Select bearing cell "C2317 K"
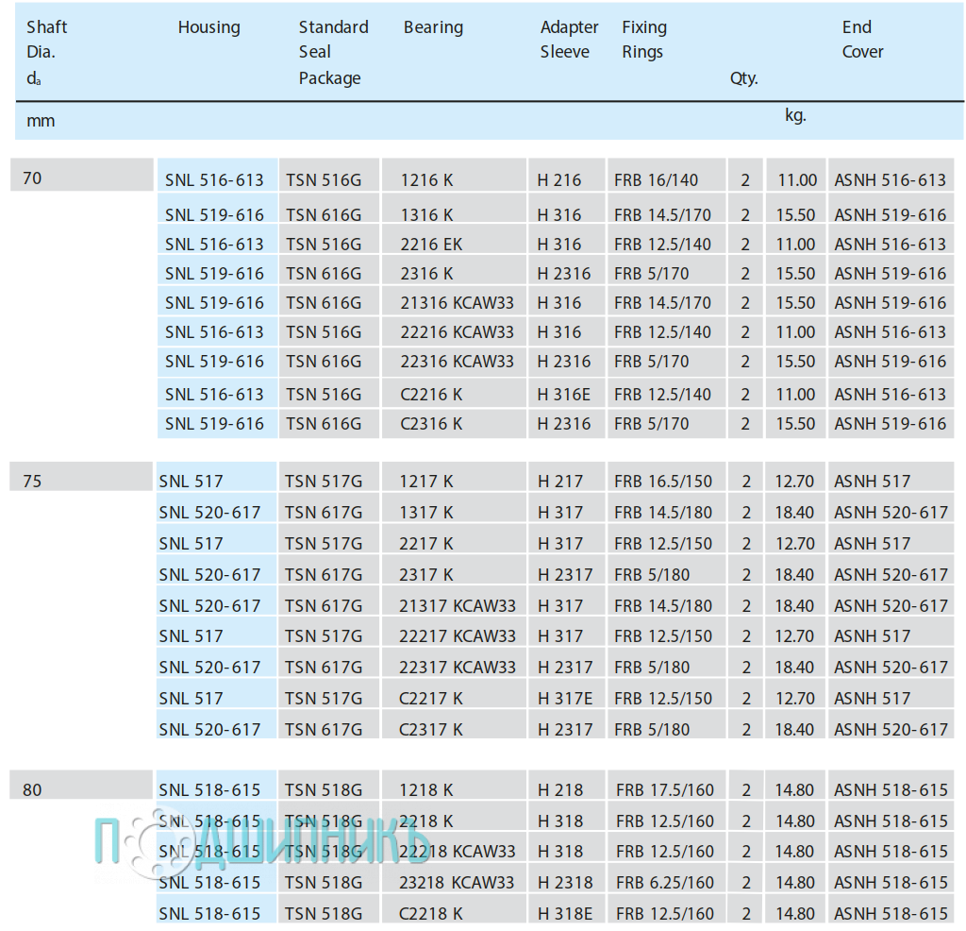Screen dimensions: 966x931 (x=455, y=726)
